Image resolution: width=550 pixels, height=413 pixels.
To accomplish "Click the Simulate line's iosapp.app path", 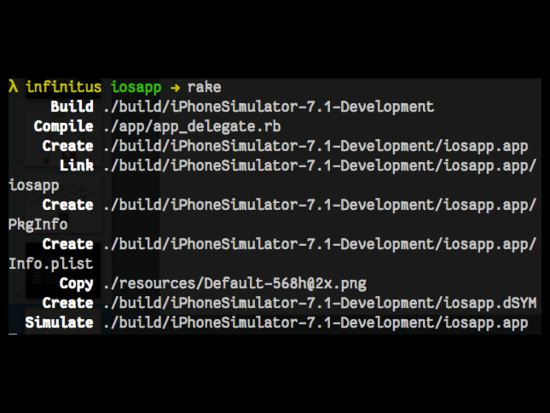I will pyautogui.click(x=316, y=323).
